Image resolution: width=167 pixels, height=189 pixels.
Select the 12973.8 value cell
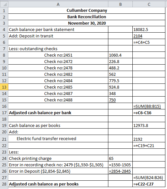pos(149,125)
